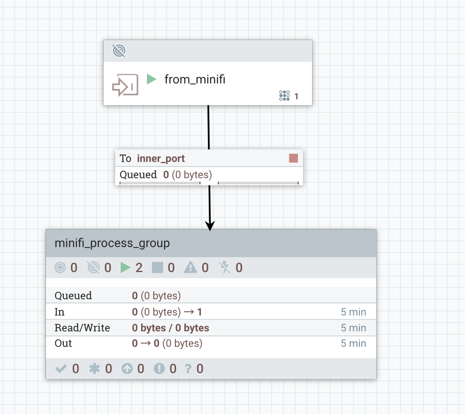Click the transmission-disabled icon above from_minifi
The image size is (465, 414).
tap(119, 50)
